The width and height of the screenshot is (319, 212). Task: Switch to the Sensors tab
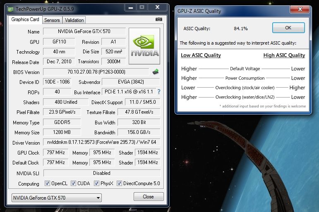tap(52, 20)
